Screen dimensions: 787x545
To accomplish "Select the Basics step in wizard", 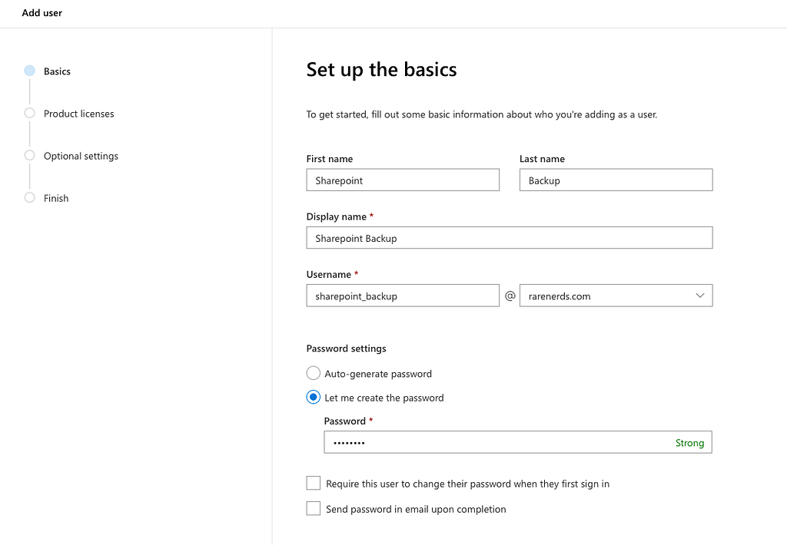I will tap(57, 71).
